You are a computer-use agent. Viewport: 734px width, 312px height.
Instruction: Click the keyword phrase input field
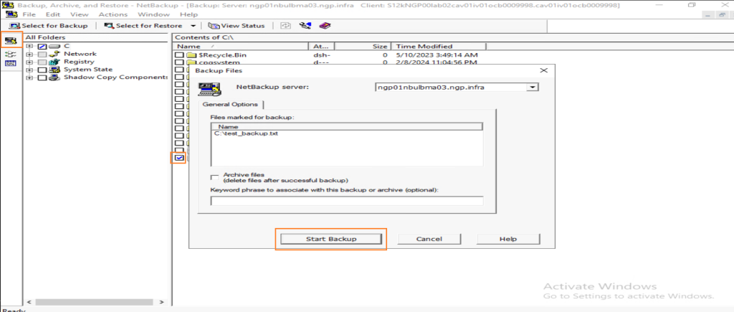click(x=347, y=201)
